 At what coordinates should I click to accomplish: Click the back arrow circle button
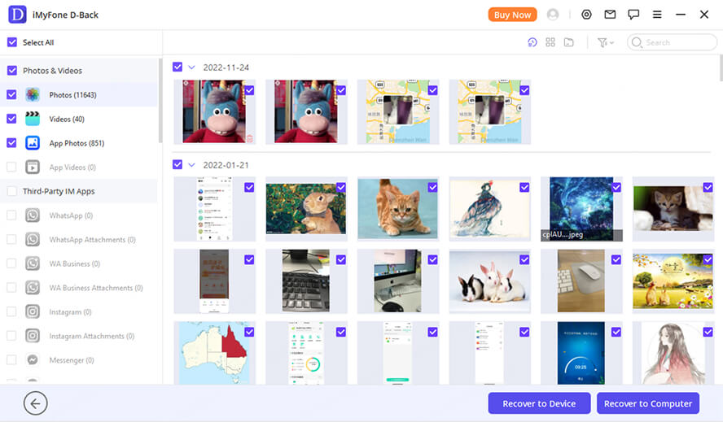click(36, 403)
